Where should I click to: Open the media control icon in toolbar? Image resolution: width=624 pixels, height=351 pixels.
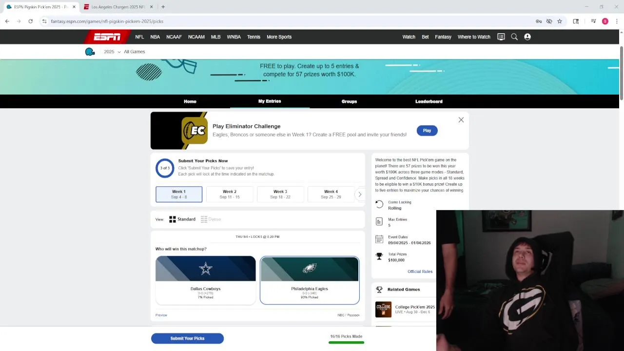[593, 21]
